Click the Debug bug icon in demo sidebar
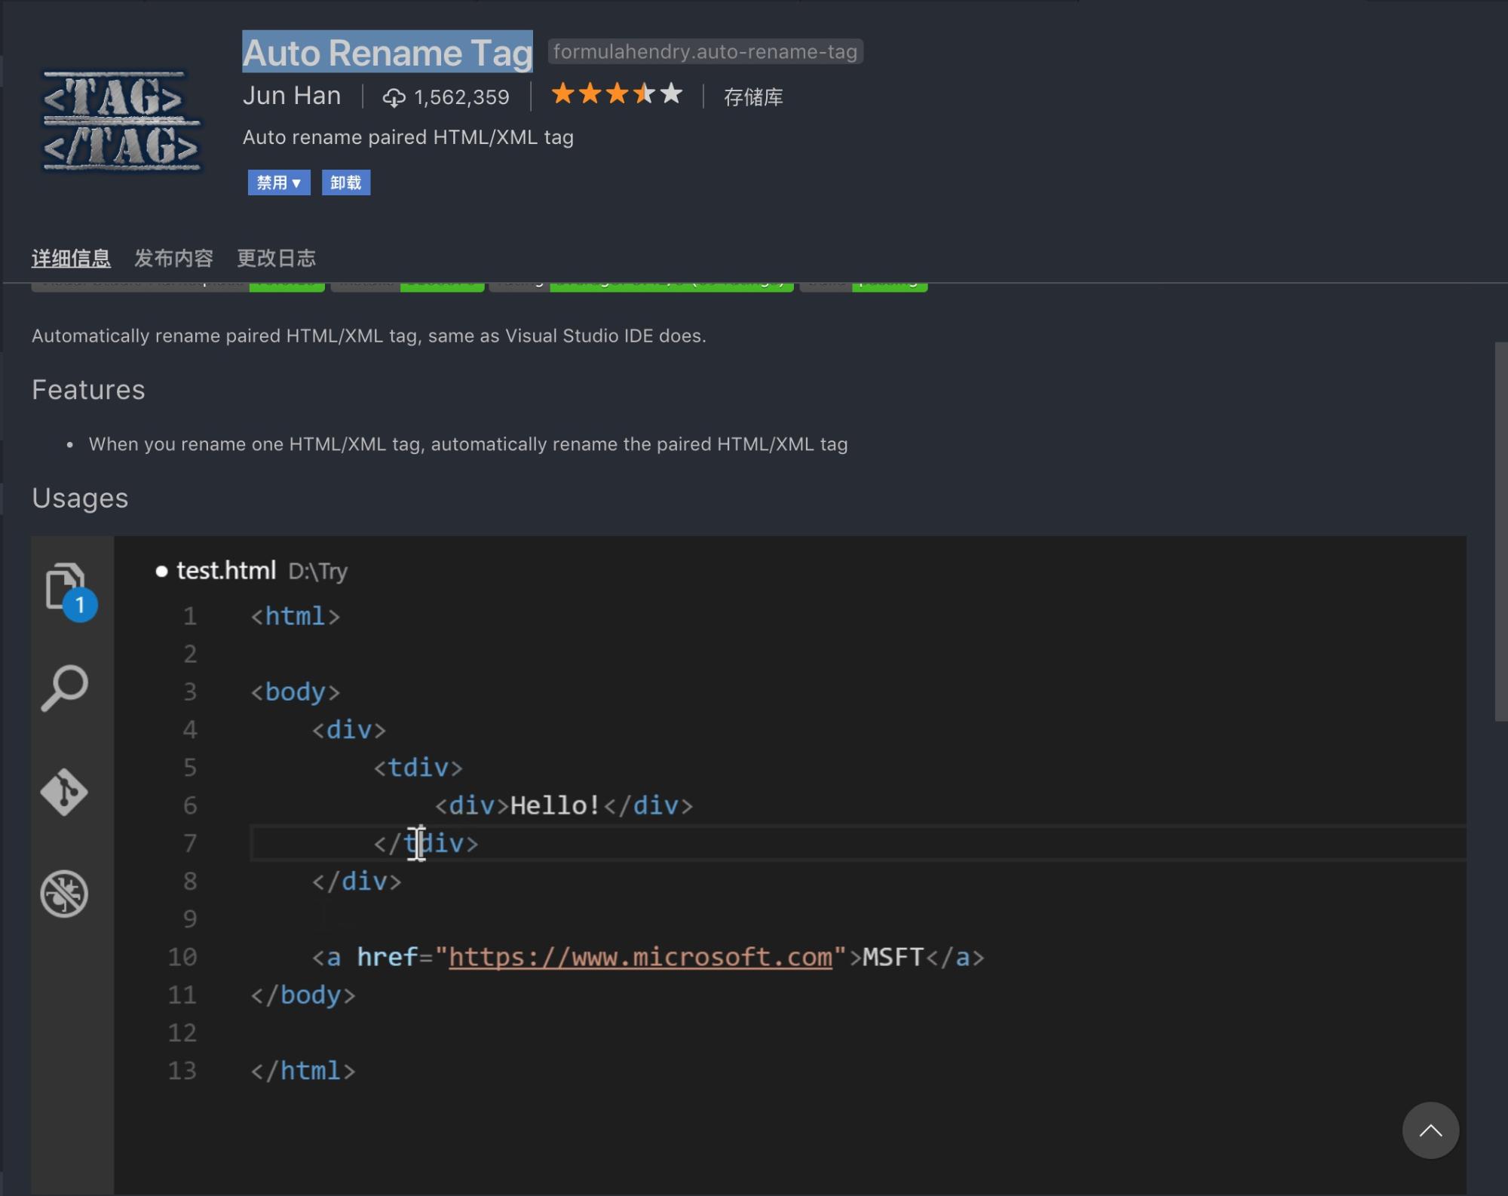Viewport: 1508px width, 1196px height. 64,894
